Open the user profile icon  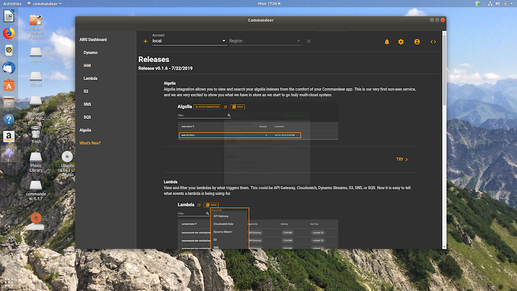(x=417, y=42)
